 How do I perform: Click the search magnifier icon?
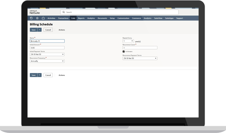pyautogui.click(x=64, y=12)
